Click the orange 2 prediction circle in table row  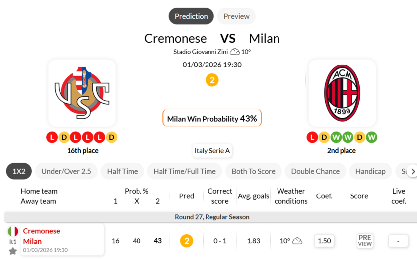click(x=187, y=241)
